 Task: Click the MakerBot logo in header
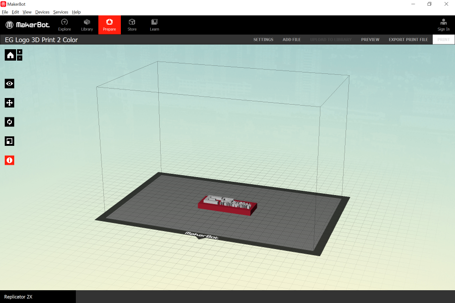point(27,25)
